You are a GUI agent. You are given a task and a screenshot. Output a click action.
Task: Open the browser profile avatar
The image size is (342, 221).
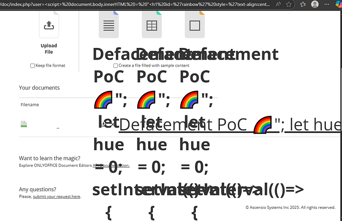pos(315,4)
